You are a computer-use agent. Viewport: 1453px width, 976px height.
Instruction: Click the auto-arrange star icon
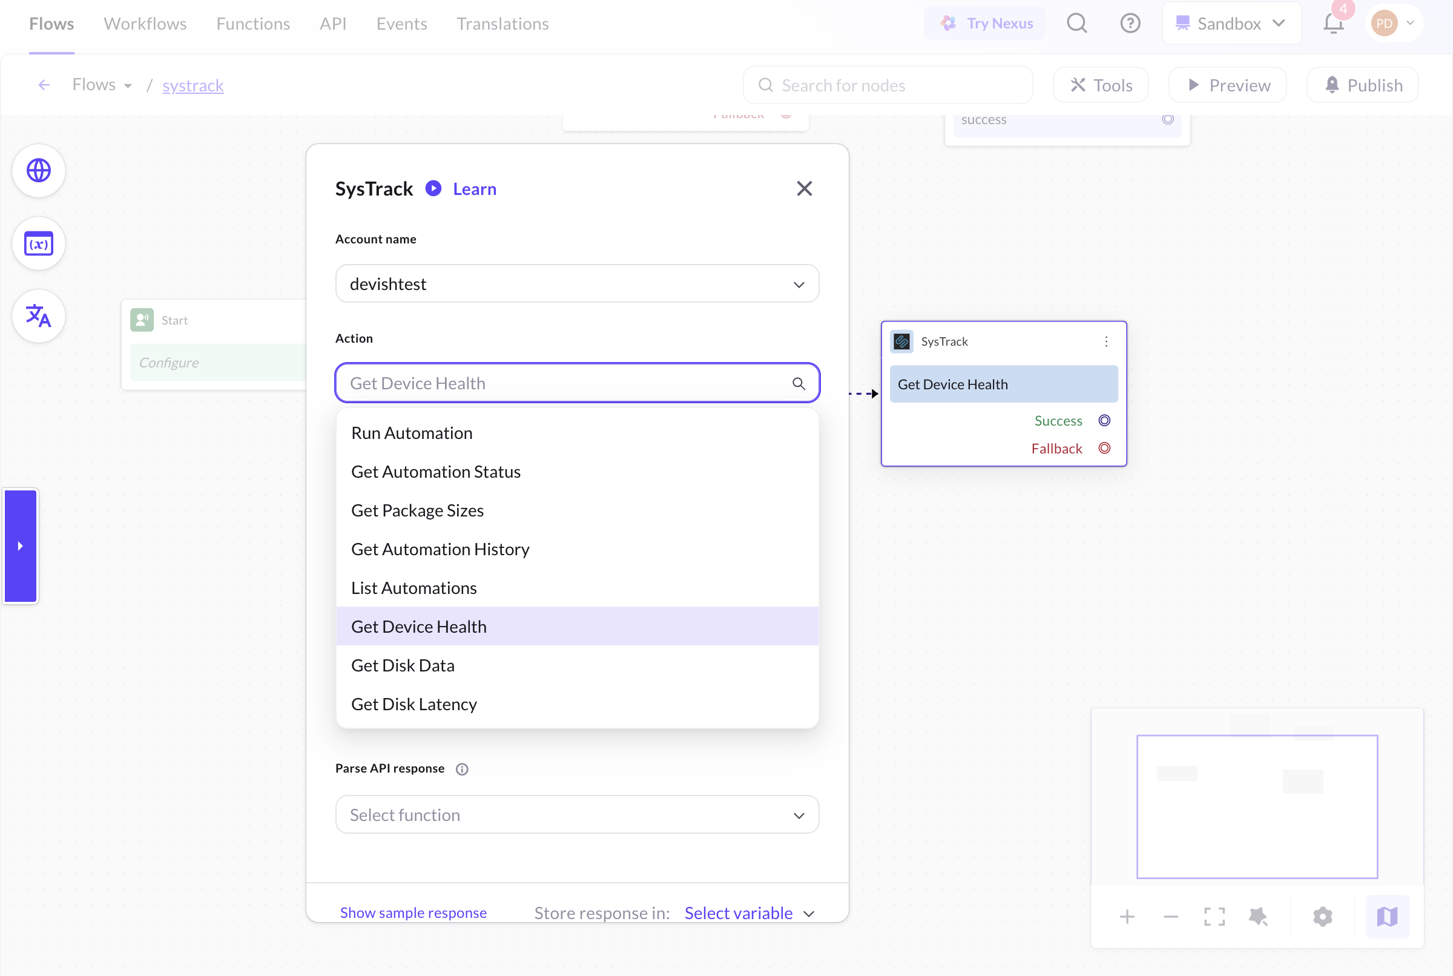tap(1257, 916)
